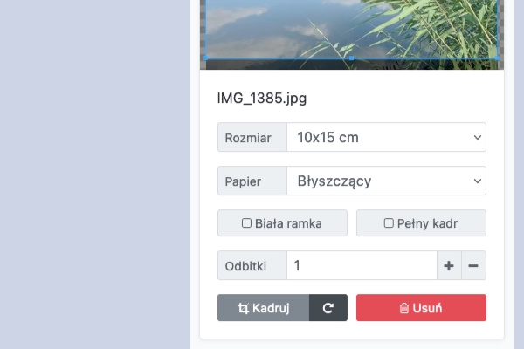Image resolution: width=524 pixels, height=349 pixels.
Task: Click the Biała ramka text label
Action: tap(288, 223)
